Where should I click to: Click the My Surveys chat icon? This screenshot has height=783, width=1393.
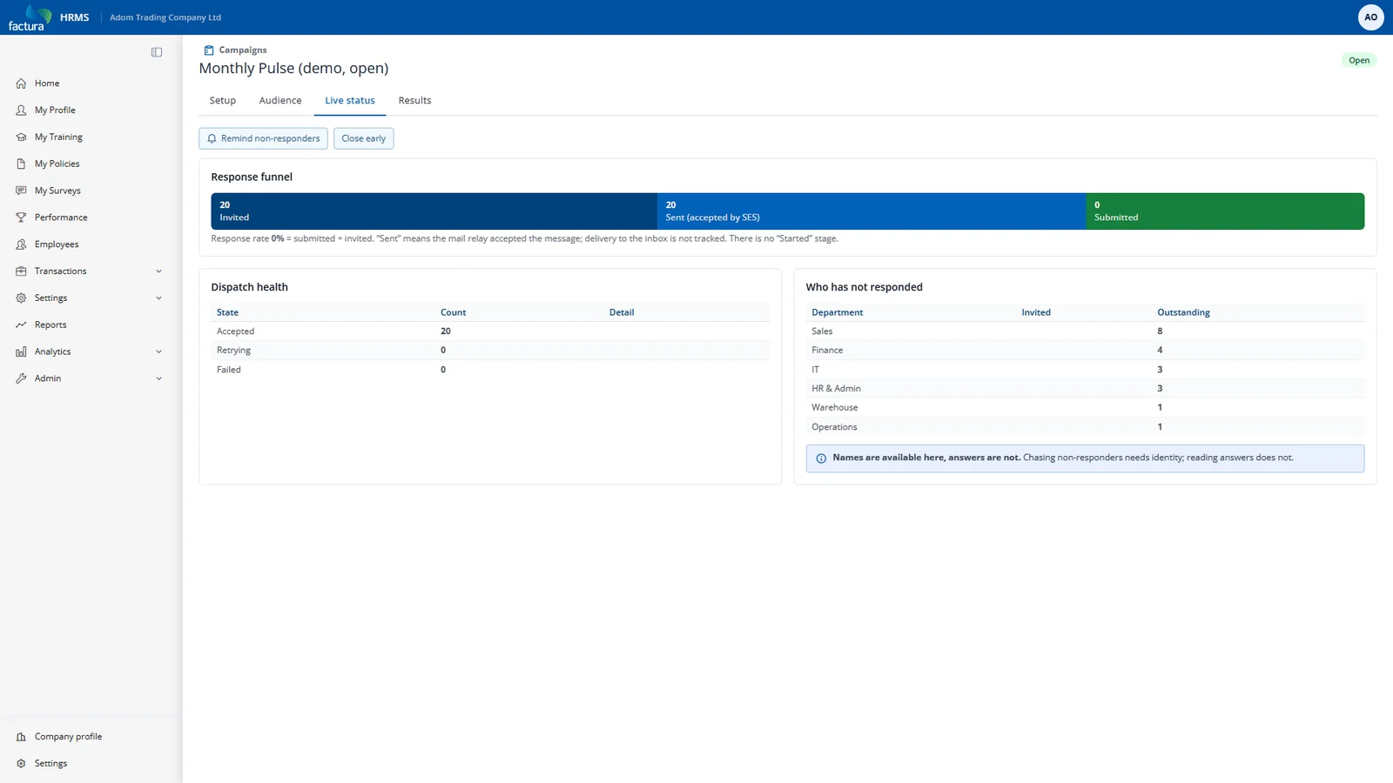(x=21, y=191)
